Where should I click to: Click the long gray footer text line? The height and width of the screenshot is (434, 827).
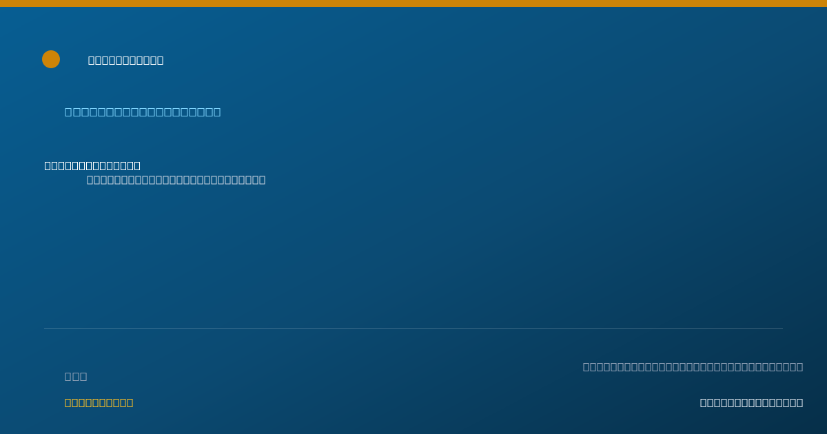pos(693,366)
